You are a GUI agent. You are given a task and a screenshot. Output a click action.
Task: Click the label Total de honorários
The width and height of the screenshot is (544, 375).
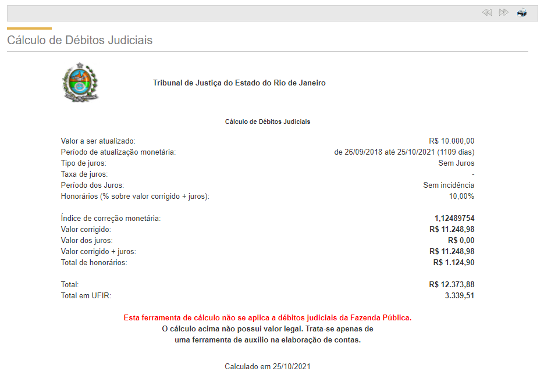pyautogui.click(x=94, y=263)
